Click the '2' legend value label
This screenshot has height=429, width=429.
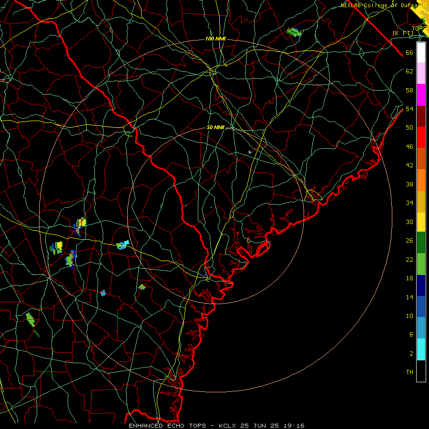click(411, 354)
